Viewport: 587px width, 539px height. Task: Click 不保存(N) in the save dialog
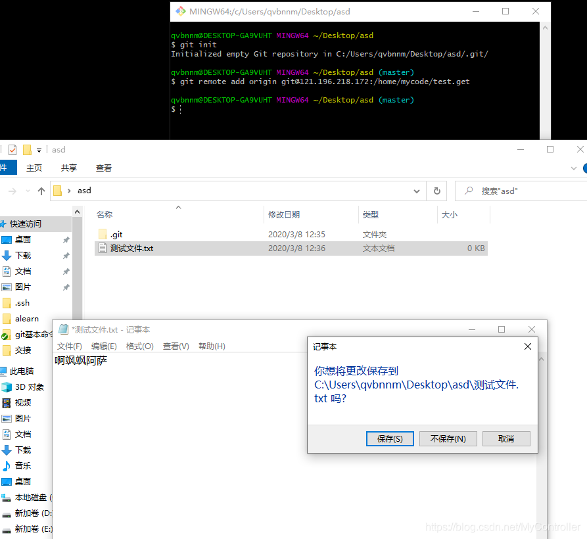coord(448,438)
